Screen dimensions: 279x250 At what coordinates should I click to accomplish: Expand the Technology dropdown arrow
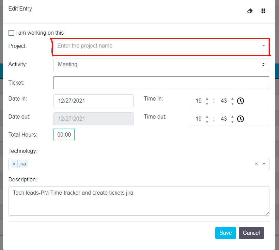click(264, 164)
